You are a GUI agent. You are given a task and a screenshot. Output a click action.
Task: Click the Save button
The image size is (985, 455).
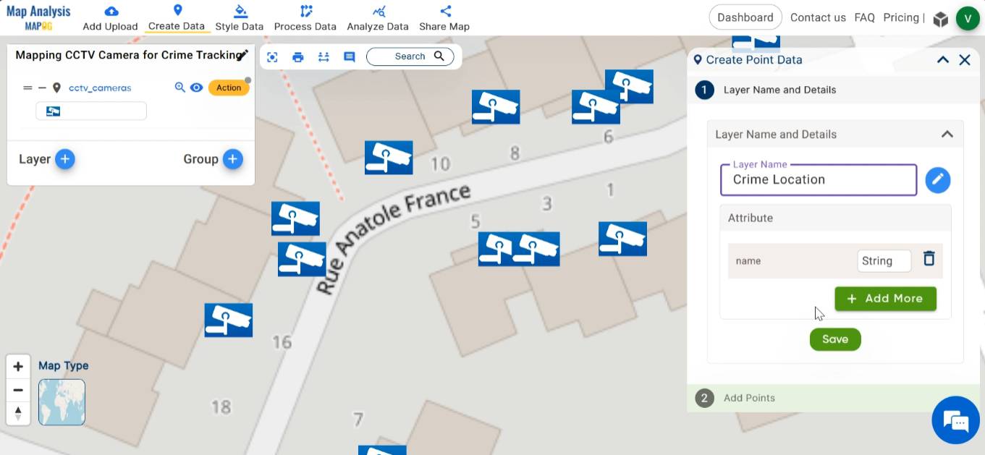(x=835, y=339)
